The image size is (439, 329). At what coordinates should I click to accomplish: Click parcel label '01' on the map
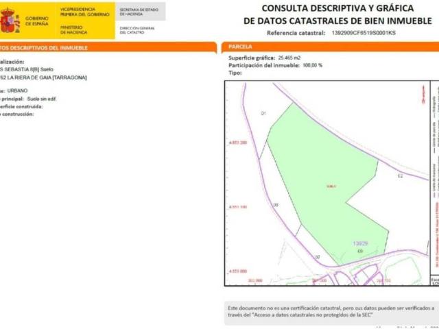point(263,113)
